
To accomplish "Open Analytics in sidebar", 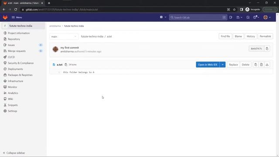I will [13, 93].
